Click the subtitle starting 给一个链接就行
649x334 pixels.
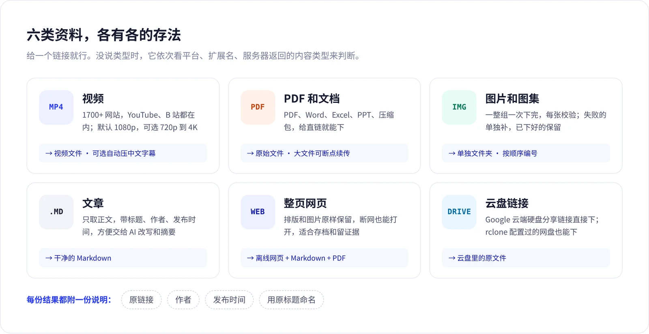[193, 56]
